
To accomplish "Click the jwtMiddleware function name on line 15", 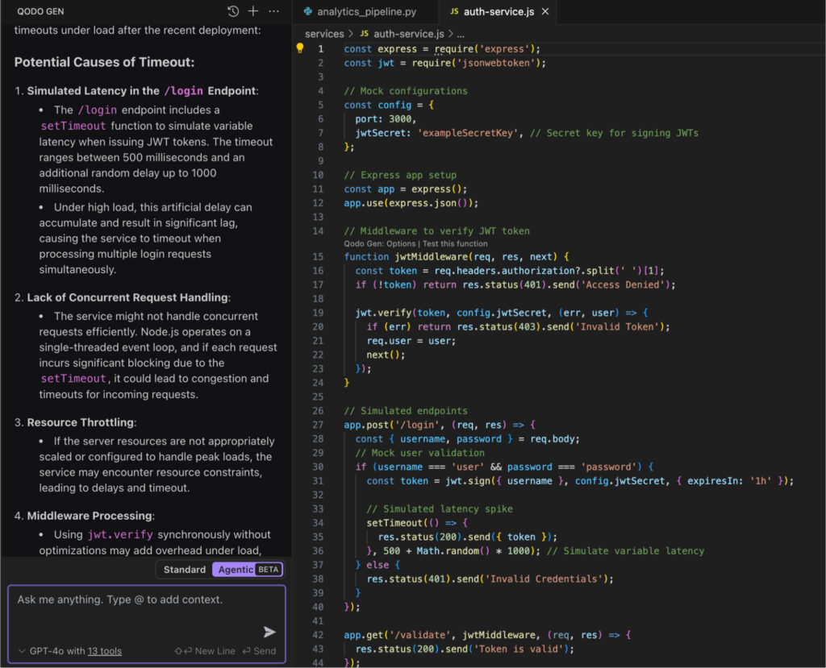I will (432, 257).
